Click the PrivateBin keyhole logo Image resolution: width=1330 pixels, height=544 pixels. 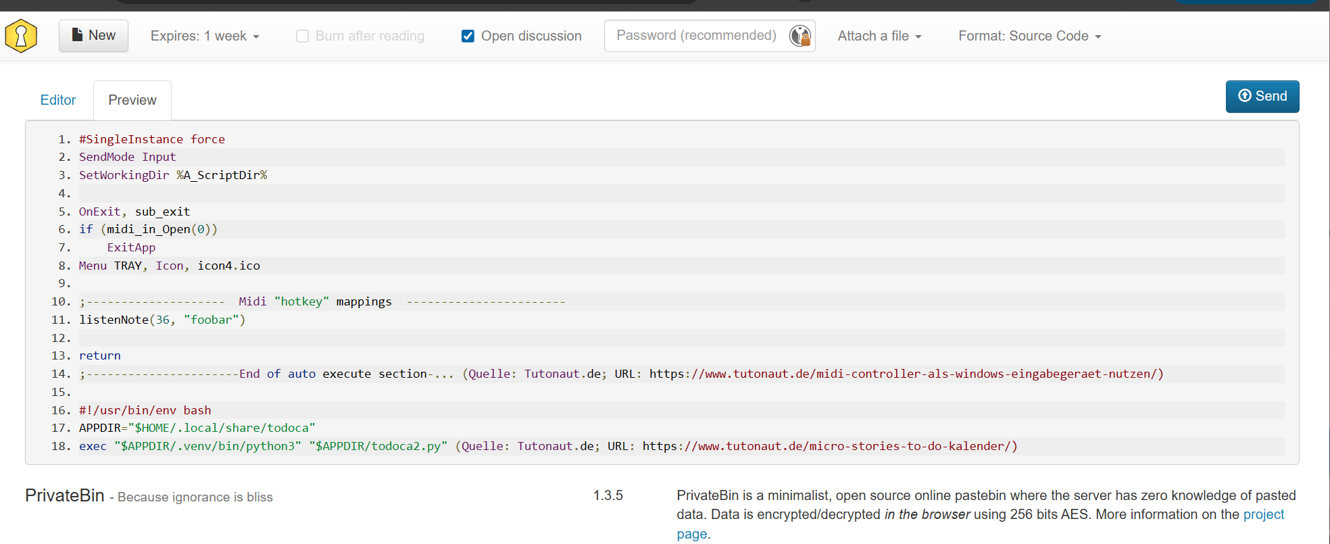[x=21, y=36]
